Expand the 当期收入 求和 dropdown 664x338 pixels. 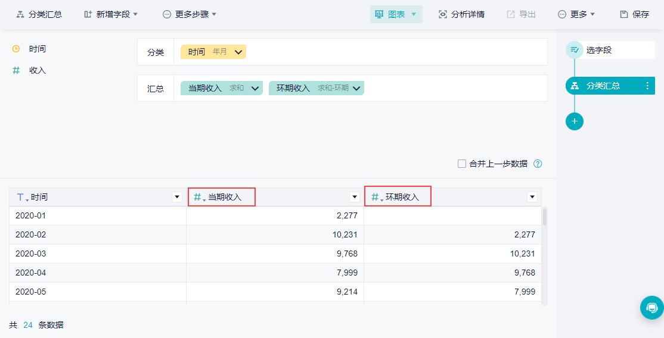[x=255, y=88]
